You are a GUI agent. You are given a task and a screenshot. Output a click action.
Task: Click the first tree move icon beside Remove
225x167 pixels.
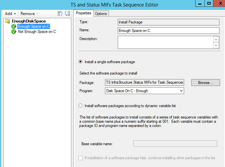[x=60, y=14]
